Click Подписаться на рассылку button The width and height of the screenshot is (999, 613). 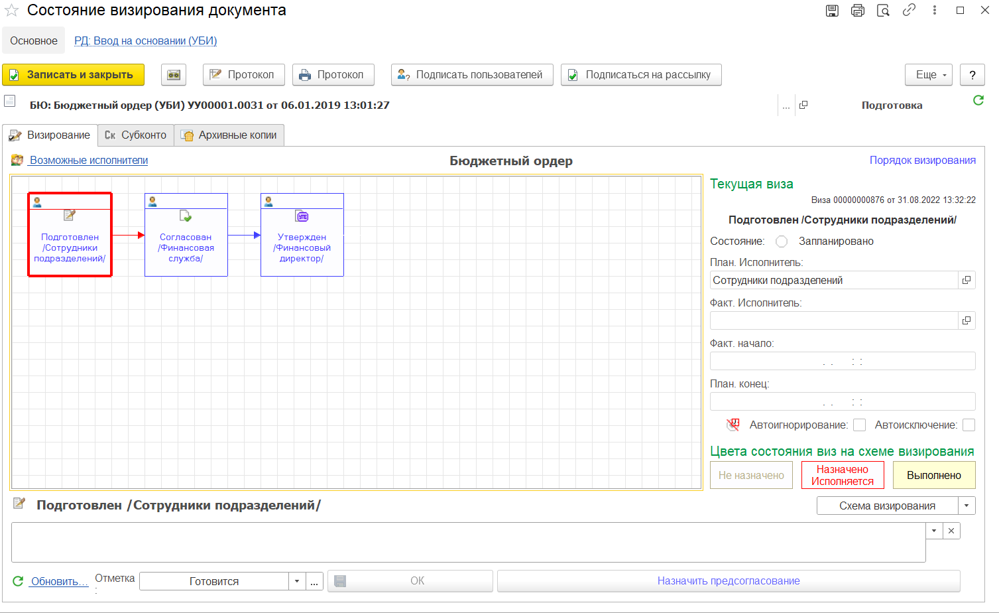click(x=641, y=75)
